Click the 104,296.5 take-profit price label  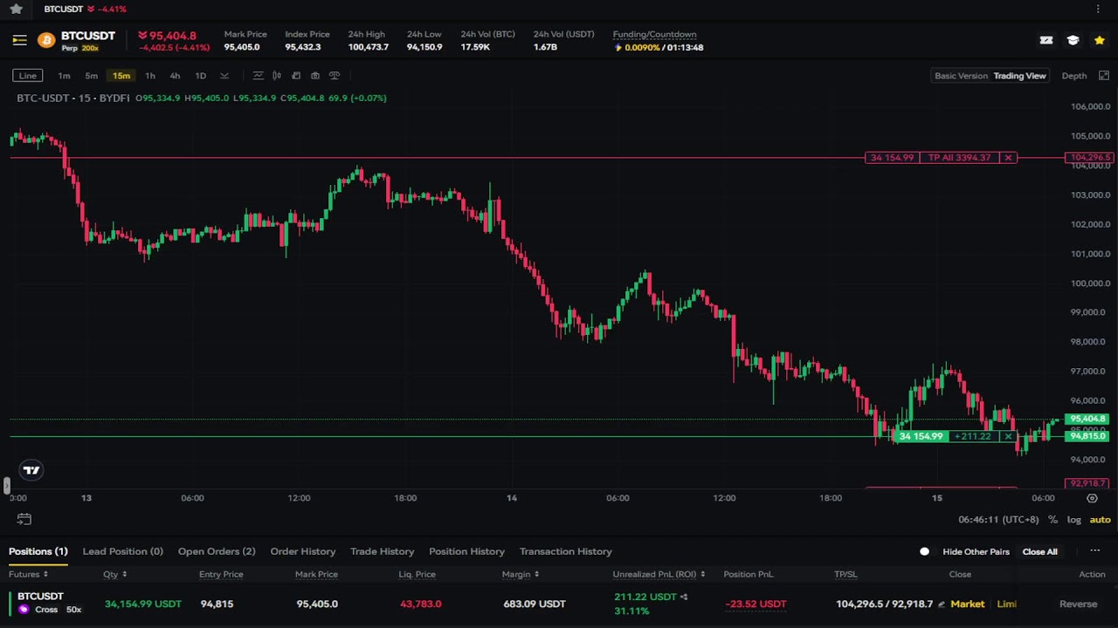click(x=1088, y=158)
